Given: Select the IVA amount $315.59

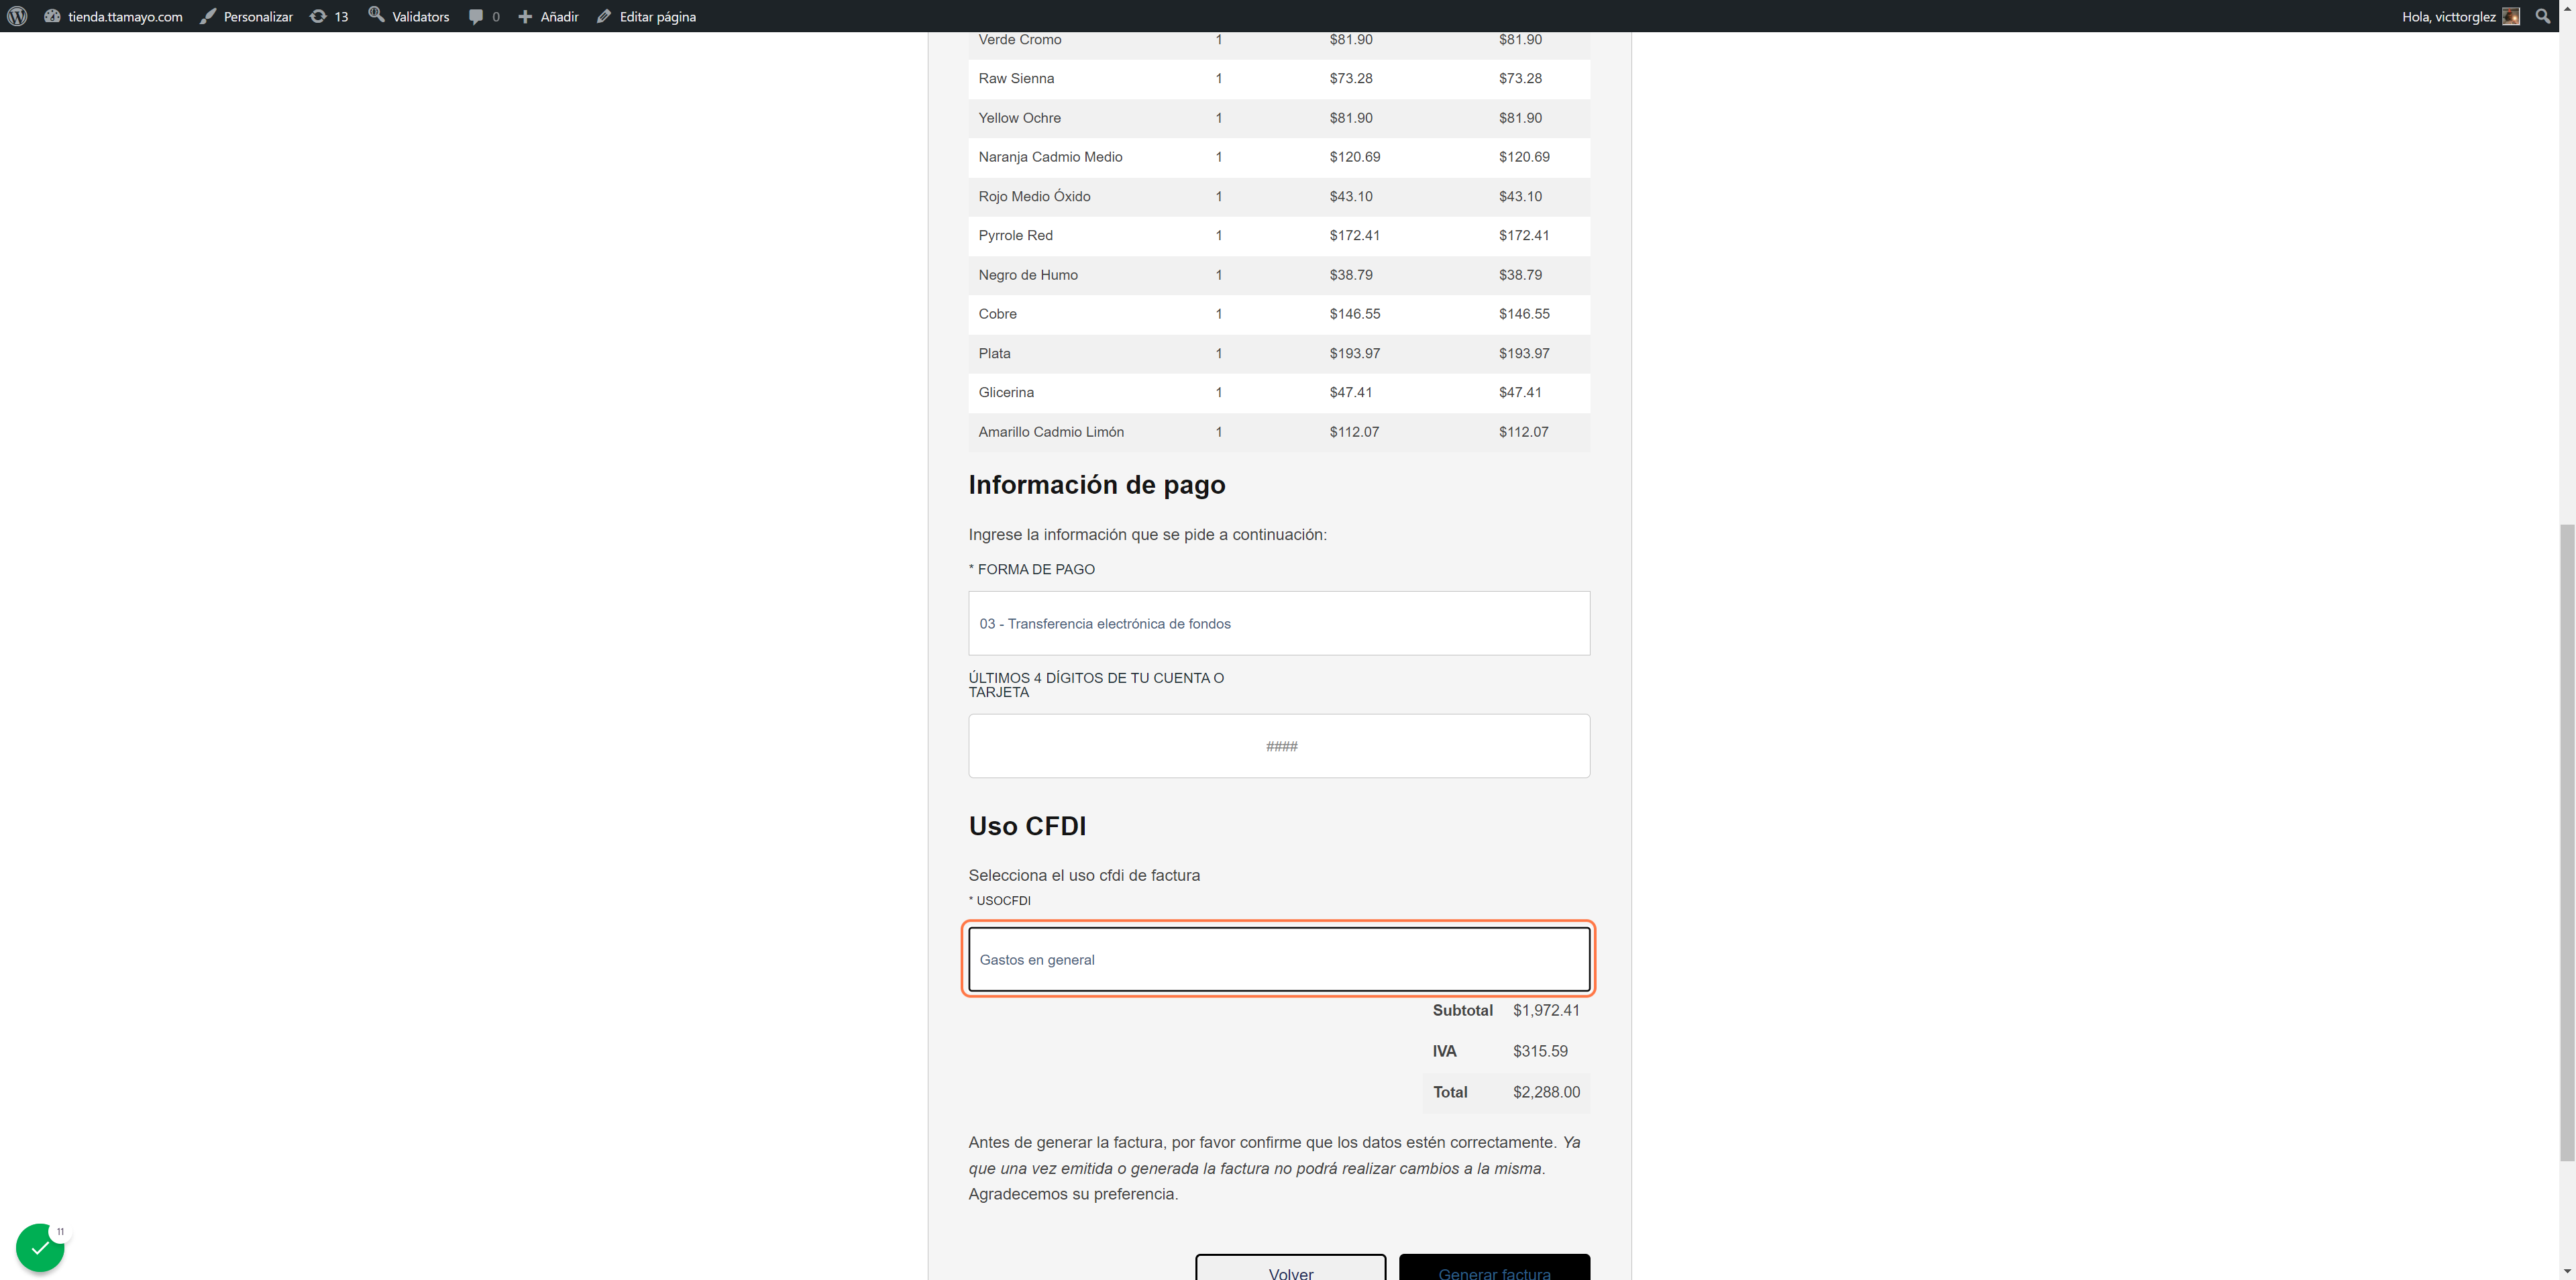Looking at the screenshot, I should [x=1540, y=1051].
